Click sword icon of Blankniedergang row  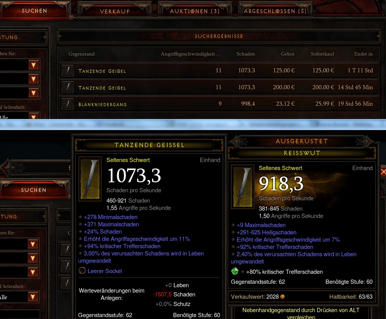click(x=68, y=104)
